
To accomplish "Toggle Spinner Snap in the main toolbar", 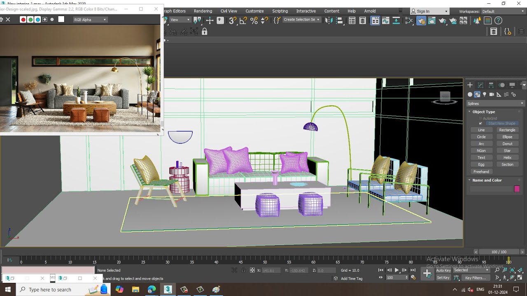I will coord(264,20).
